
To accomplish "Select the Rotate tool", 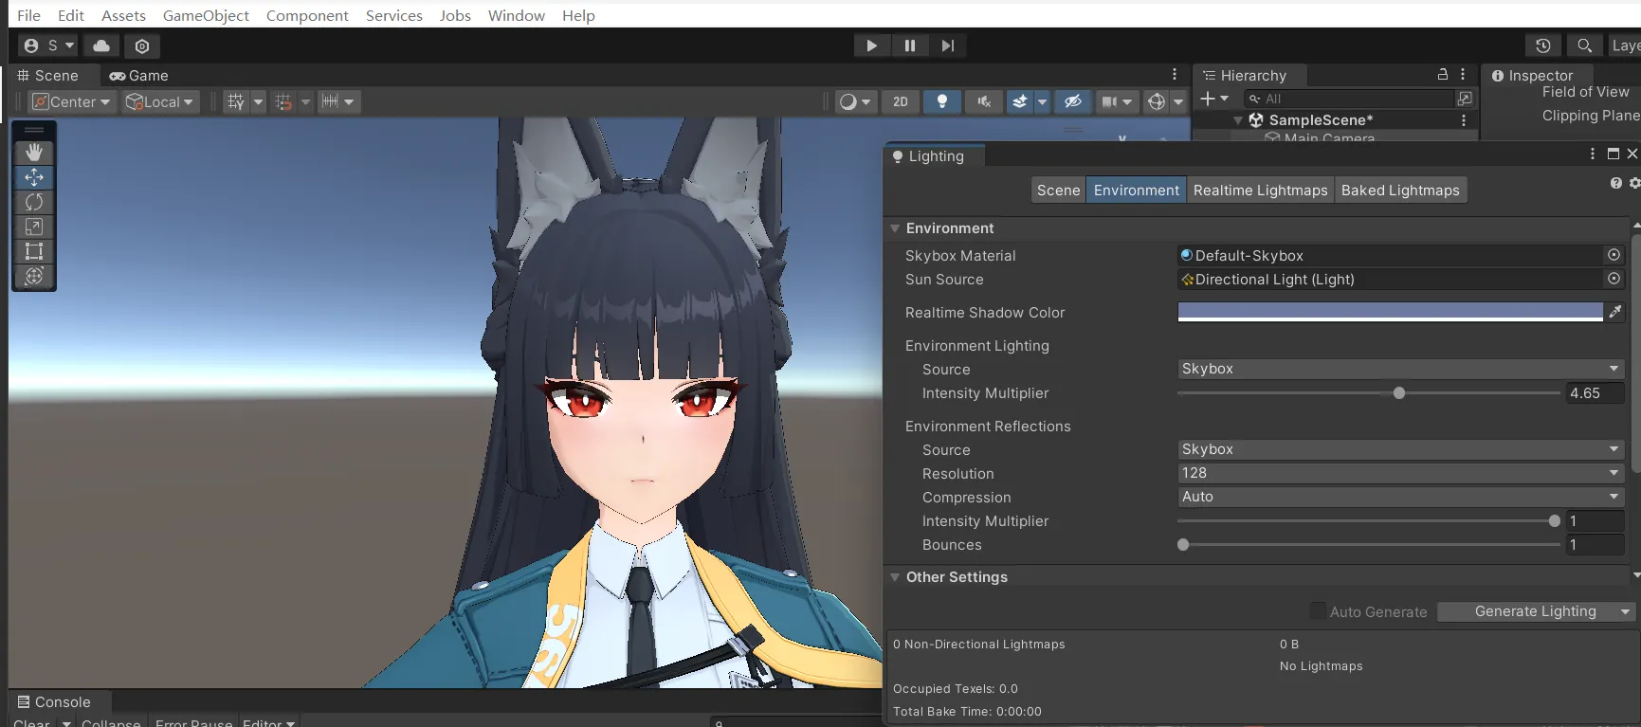I will pos(34,202).
